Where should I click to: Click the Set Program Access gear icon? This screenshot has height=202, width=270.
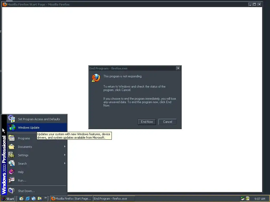11,119
